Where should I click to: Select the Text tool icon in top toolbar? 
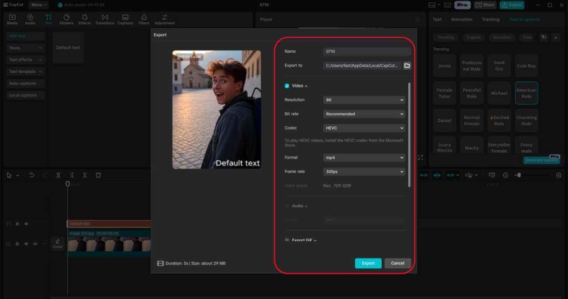(48, 19)
